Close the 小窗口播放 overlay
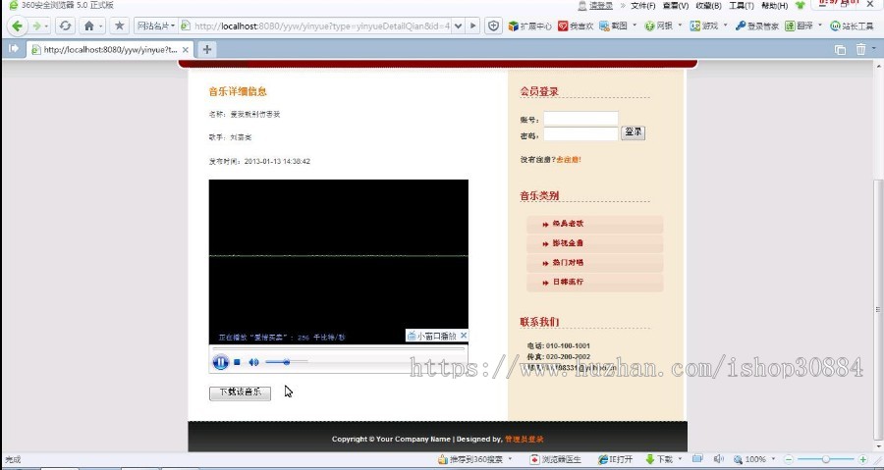This screenshot has width=884, height=470. [464, 336]
